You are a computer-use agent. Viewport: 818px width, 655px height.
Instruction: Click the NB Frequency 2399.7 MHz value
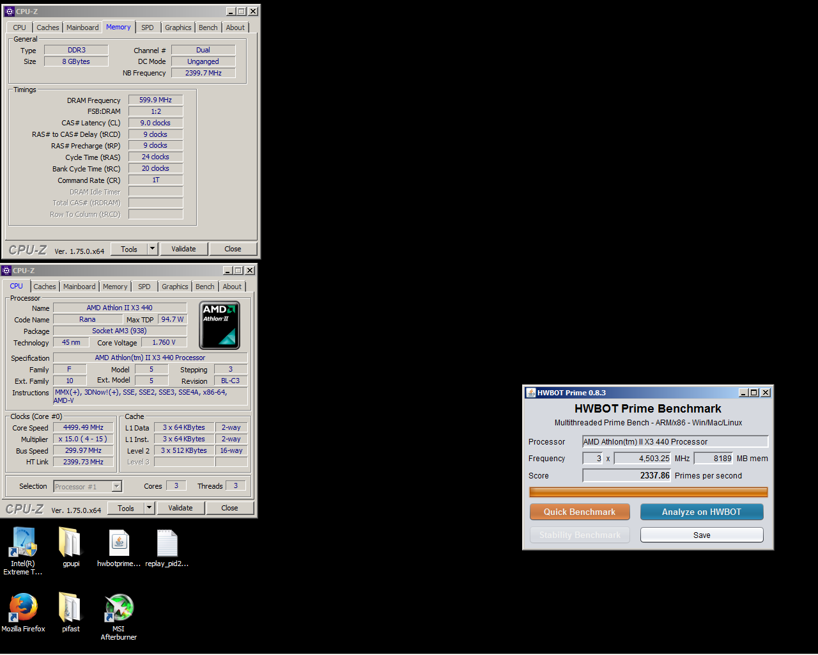tap(203, 73)
